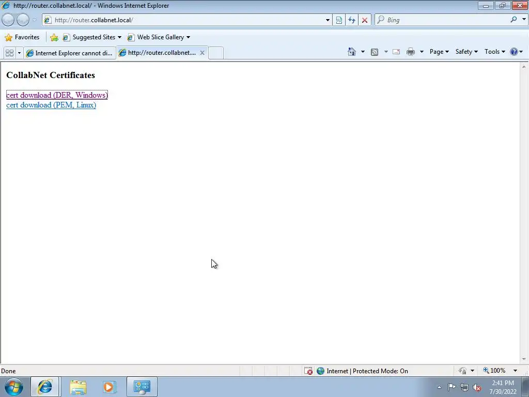
Task: Show hidden tray icons arrow
Action: point(439,387)
